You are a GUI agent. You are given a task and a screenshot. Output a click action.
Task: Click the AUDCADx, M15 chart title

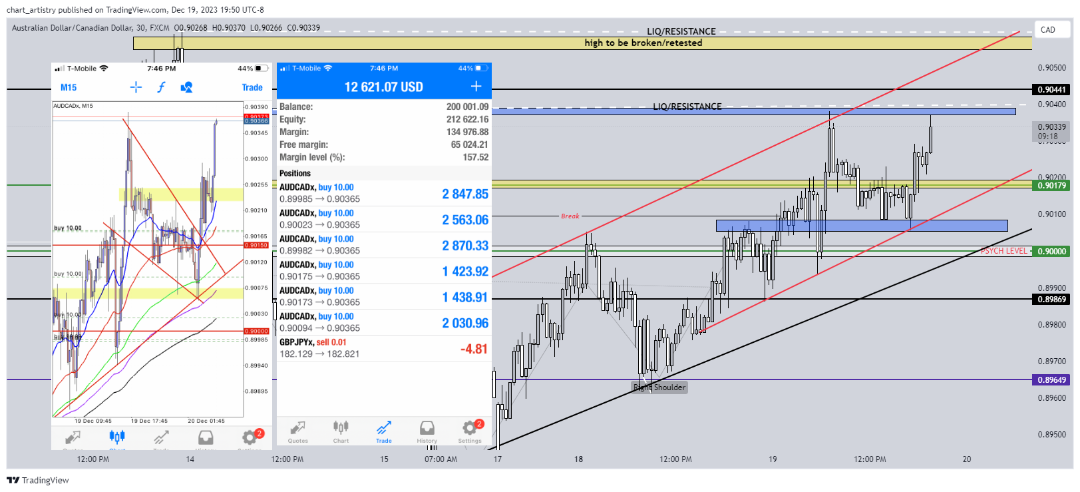pos(73,106)
